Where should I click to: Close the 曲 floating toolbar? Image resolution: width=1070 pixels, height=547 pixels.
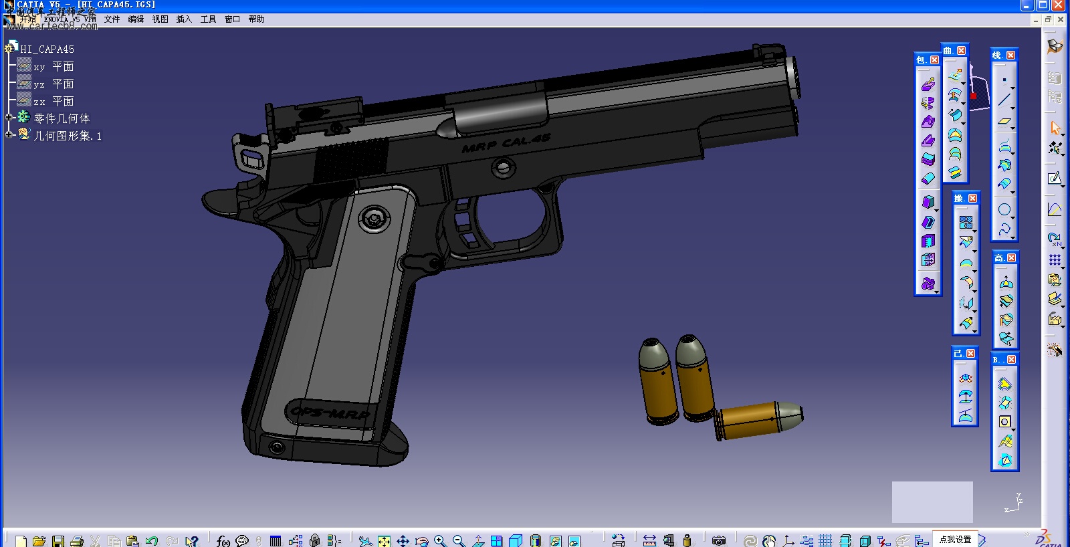tap(961, 51)
